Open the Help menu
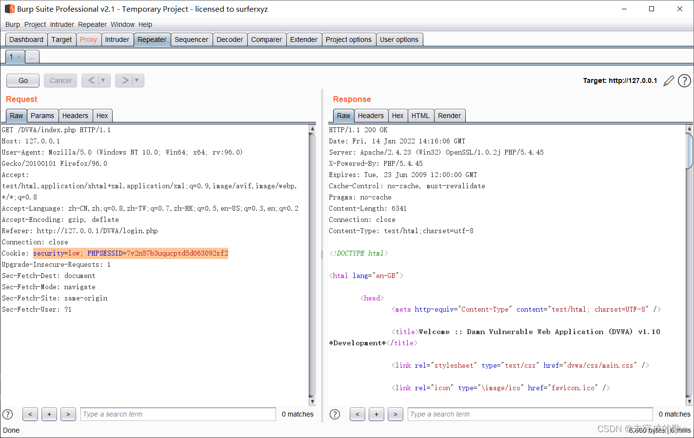Screen dimensions: 694x438 pyautogui.click(x=145, y=24)
